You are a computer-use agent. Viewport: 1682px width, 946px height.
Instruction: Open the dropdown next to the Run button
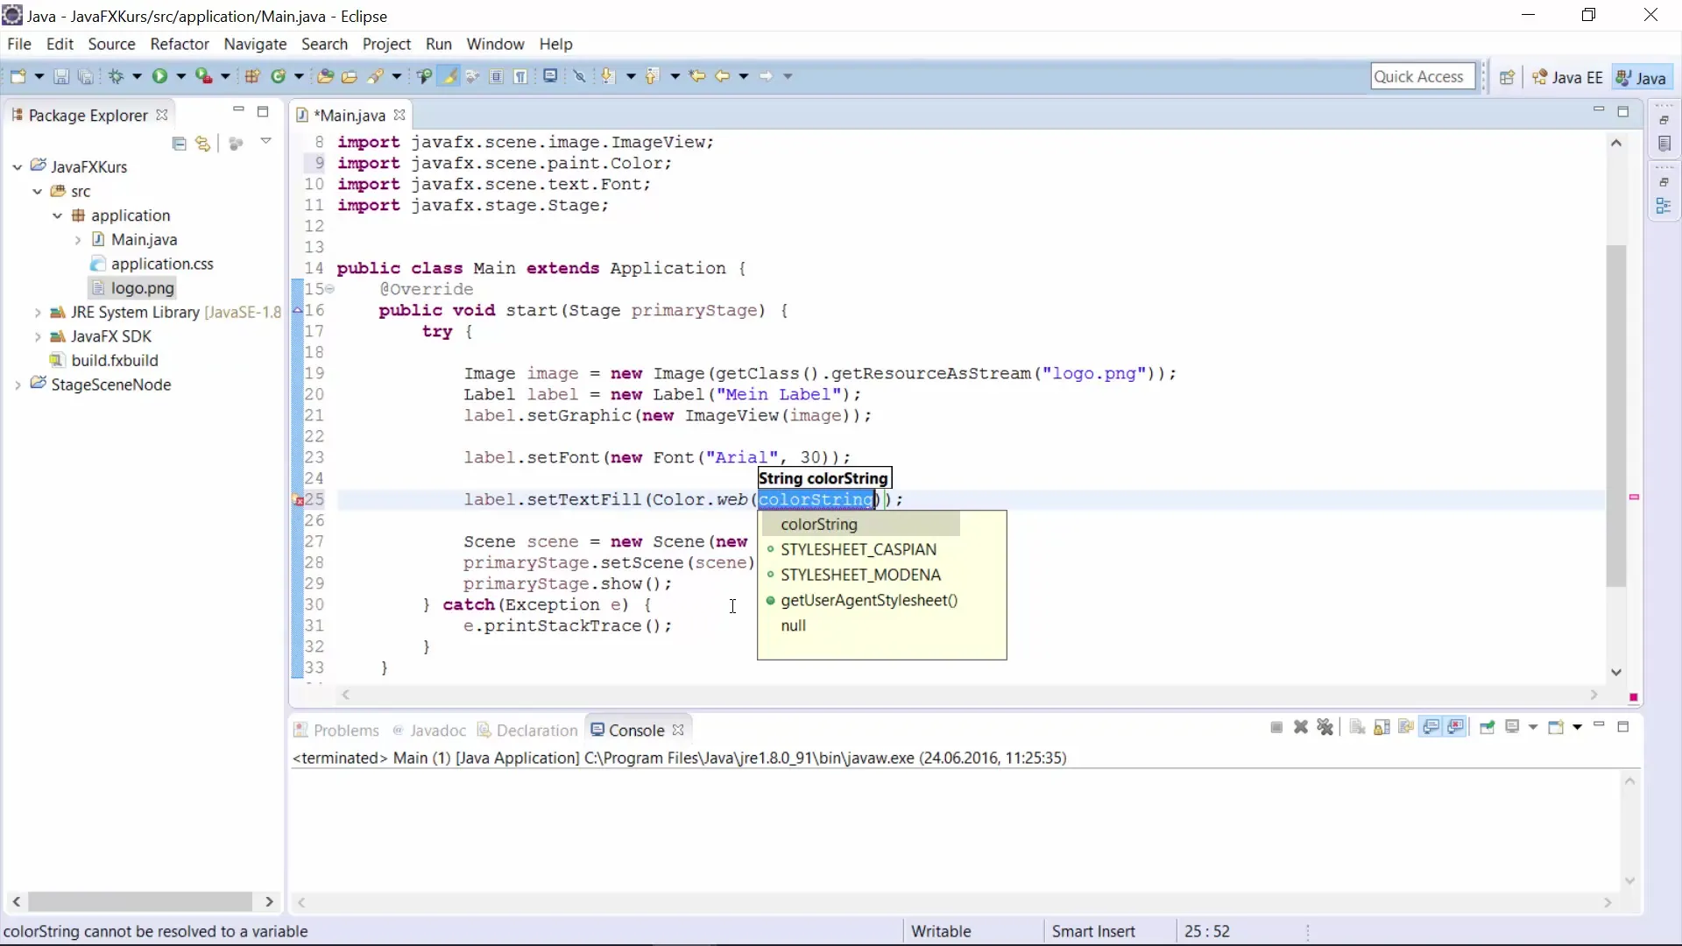(x=181, y=77)
